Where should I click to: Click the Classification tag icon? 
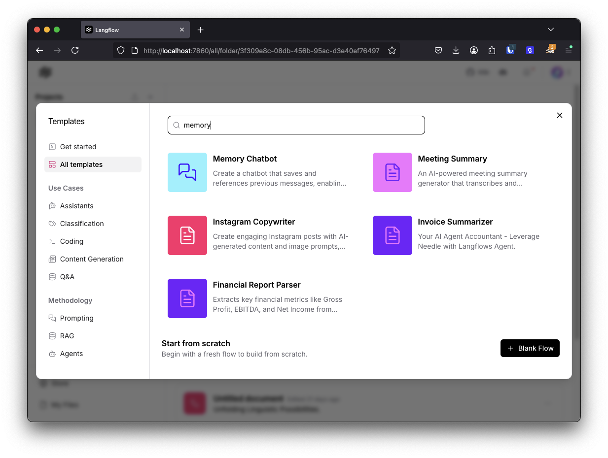point(52,224)
